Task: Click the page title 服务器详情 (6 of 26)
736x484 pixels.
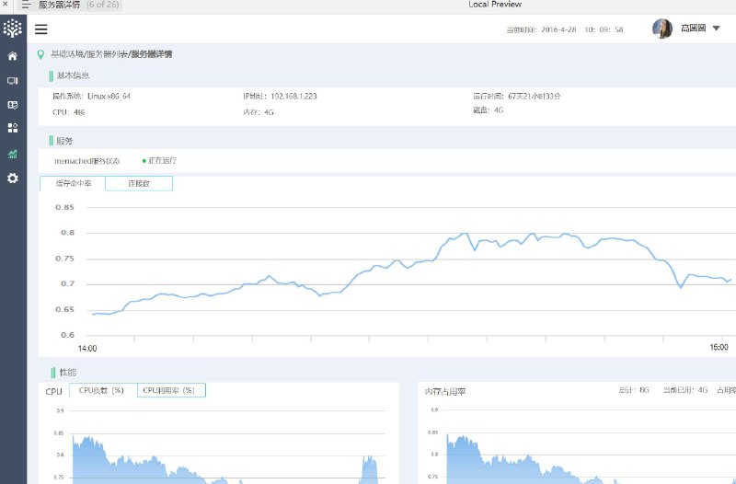Action: 79,5
